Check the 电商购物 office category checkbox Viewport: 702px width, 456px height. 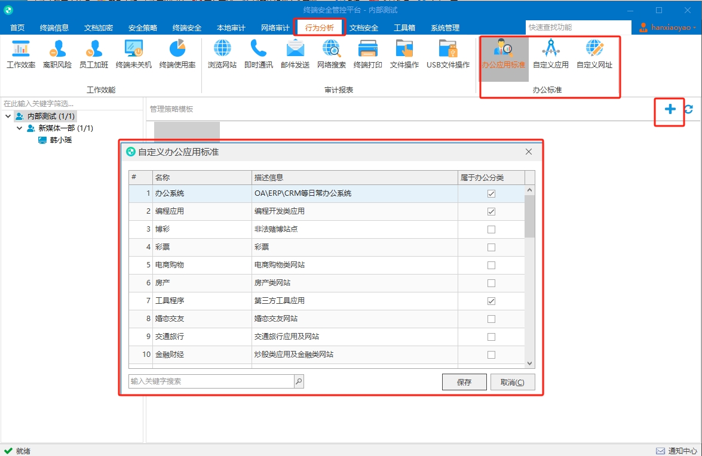[491, 265]
